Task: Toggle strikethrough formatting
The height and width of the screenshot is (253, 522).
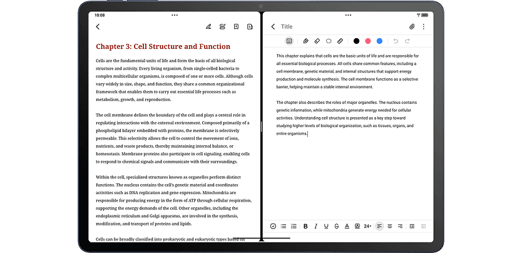Action: pos(337,226)
